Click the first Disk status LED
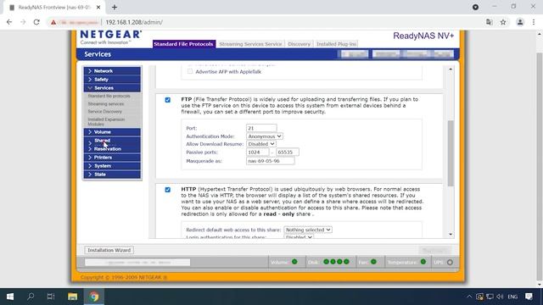 326,262
